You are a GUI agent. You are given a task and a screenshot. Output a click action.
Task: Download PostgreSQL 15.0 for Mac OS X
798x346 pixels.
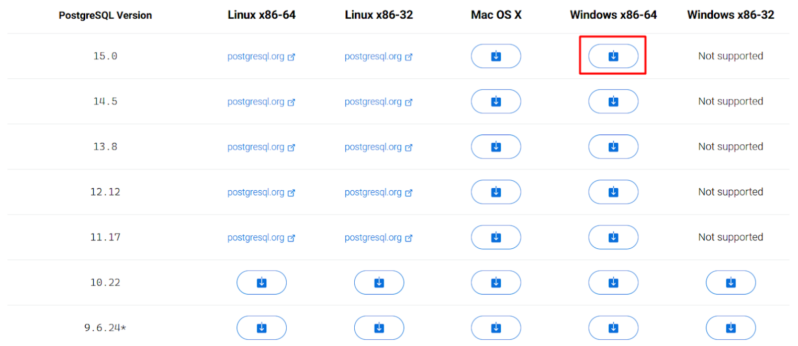coord(496,56)
